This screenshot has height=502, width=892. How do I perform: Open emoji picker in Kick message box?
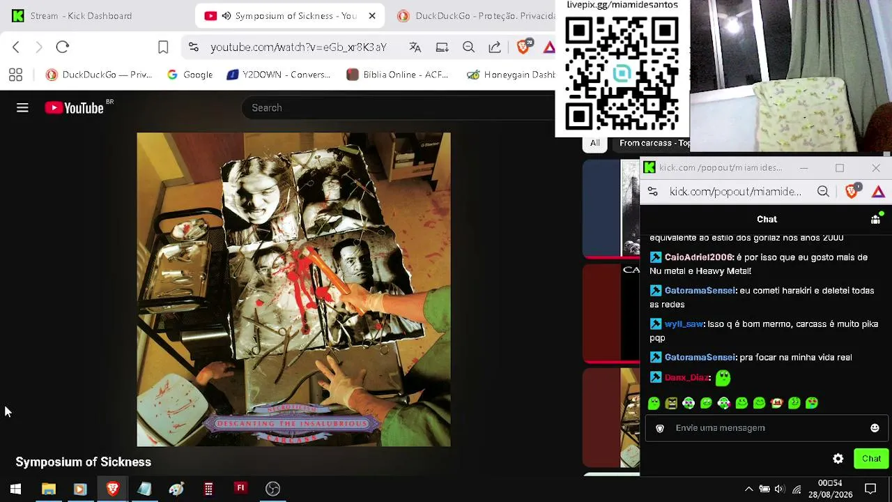[875, 428]
